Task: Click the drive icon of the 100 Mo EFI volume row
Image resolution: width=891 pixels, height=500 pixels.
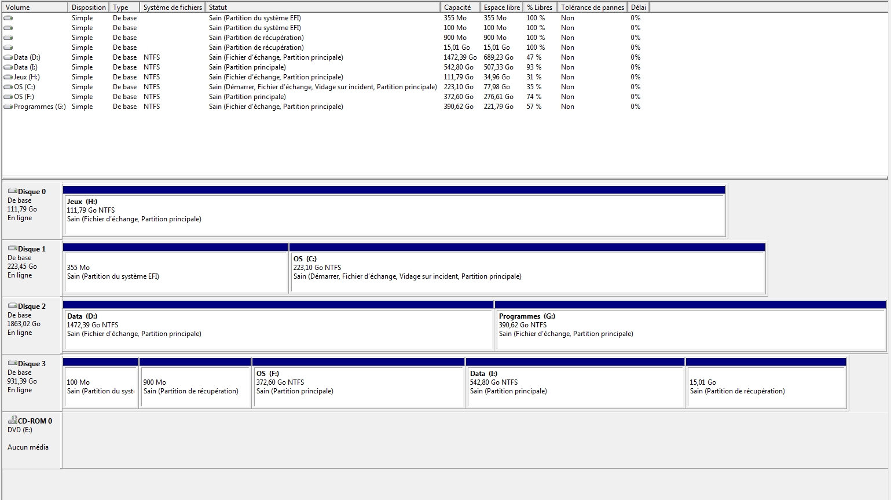Action: [8, 28]
